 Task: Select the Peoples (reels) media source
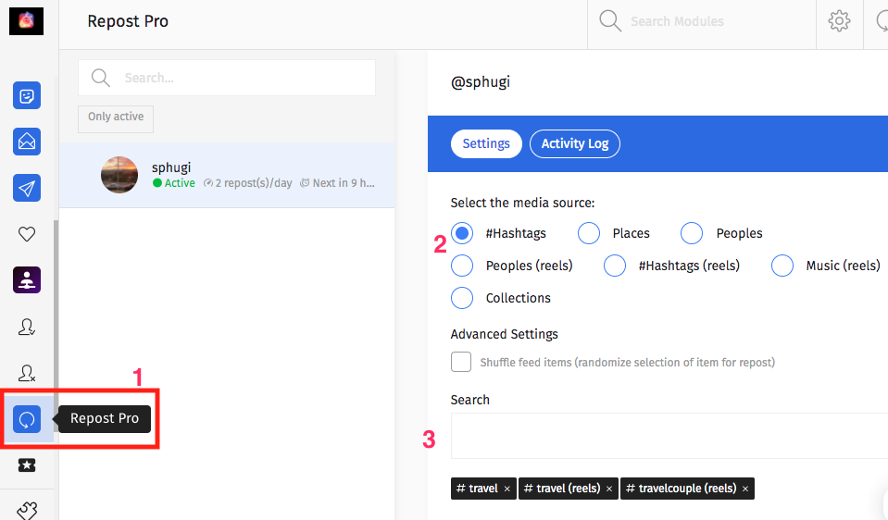[x=462, y=266]
